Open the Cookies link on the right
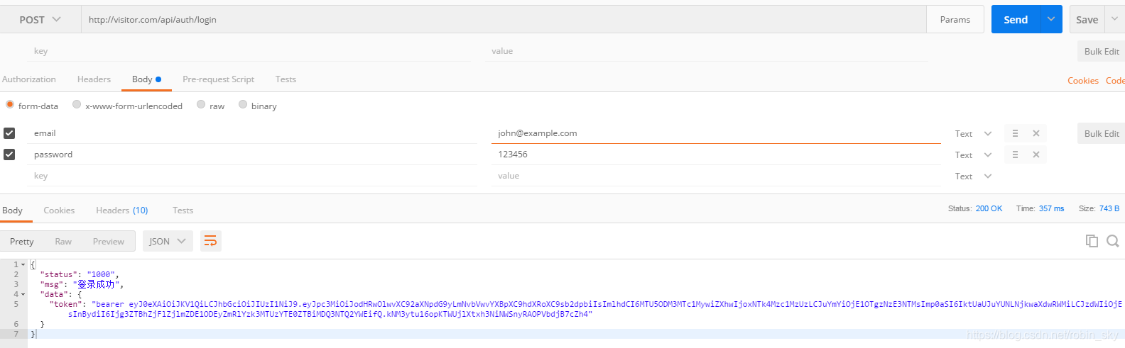This screenshot has width=1125, height=348. tap(1083, 81)
